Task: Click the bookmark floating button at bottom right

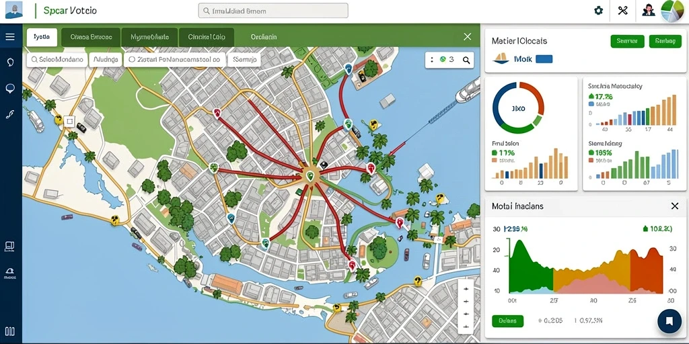Action: click(669, 321)
